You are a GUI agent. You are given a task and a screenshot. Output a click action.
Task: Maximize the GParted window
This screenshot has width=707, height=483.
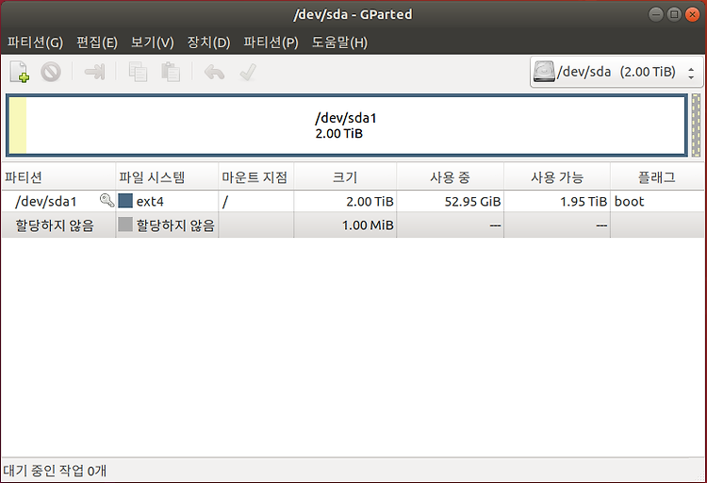674,14
